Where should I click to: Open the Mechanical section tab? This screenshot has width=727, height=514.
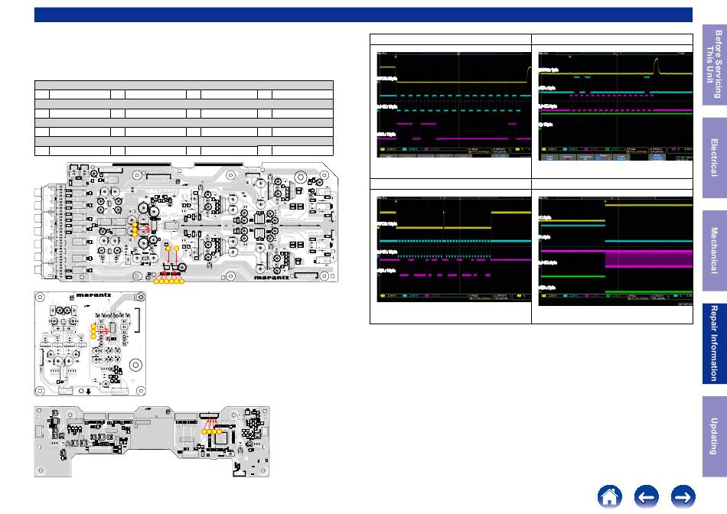point(715,251)
